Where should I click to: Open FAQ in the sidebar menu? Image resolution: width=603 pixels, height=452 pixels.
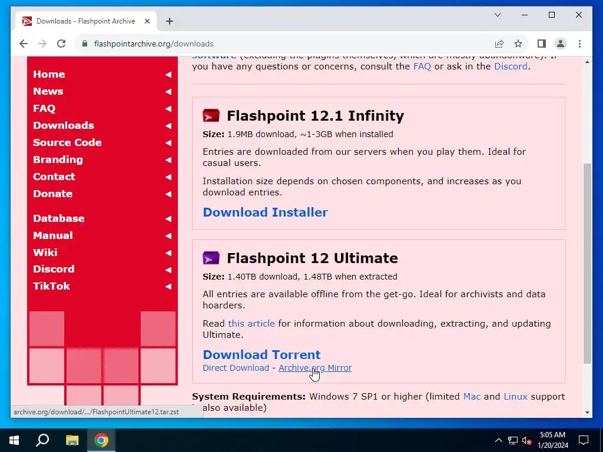click(44, 108)
